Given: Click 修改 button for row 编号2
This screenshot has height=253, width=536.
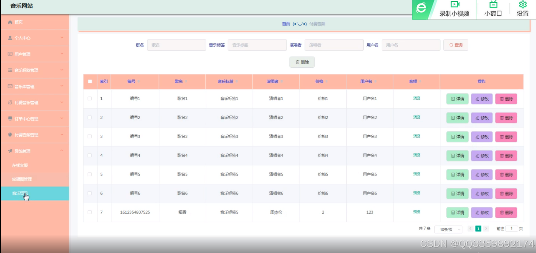Looking at the screenshot, I should (x=482, y=118).
